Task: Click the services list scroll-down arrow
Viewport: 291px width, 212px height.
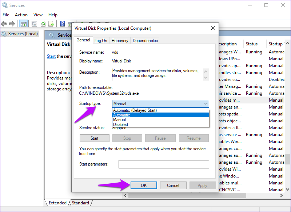Action: click(287, 189)
